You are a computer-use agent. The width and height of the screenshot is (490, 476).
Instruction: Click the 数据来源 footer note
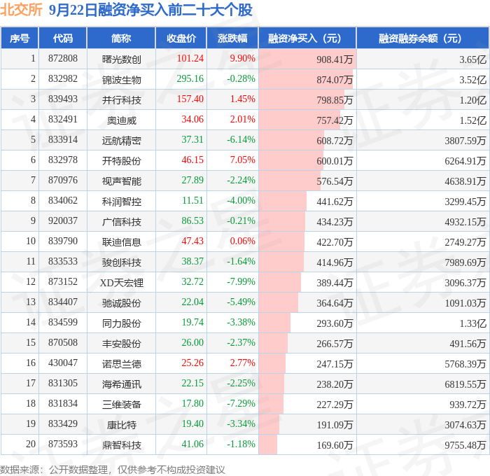[x=112, y=469]
